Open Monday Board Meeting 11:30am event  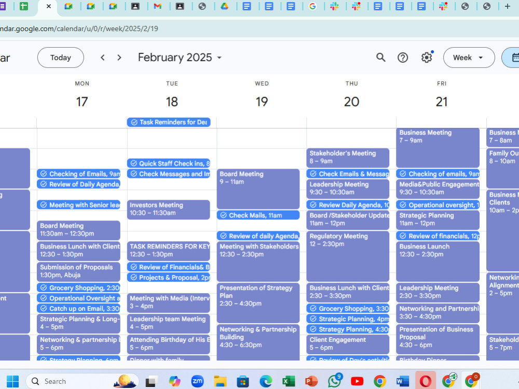79,230
